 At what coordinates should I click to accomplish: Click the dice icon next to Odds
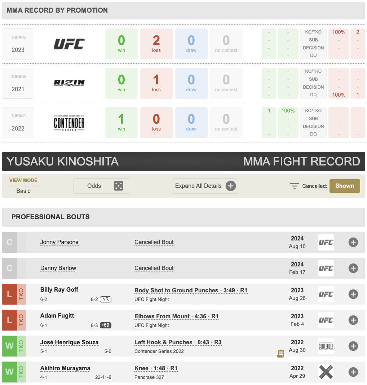point(118,186)
